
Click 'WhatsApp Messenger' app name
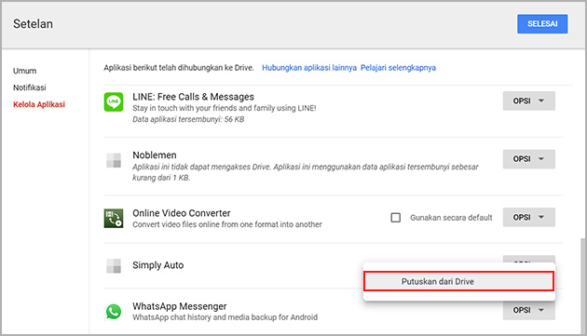[x=179, y=306]
